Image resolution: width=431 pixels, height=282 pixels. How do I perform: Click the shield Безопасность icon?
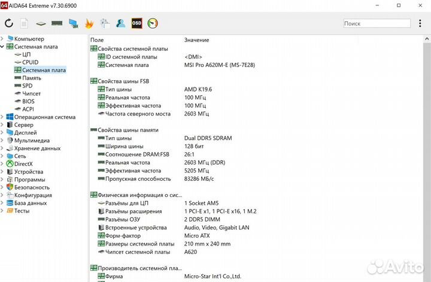pyautogui.click(x=10, y=187)
